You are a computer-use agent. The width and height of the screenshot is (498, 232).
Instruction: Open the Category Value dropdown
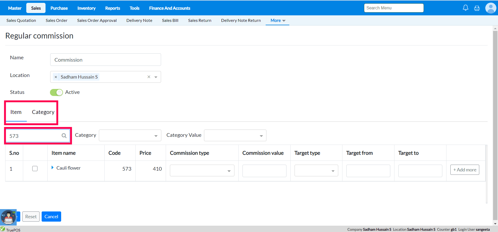point(235,136)
